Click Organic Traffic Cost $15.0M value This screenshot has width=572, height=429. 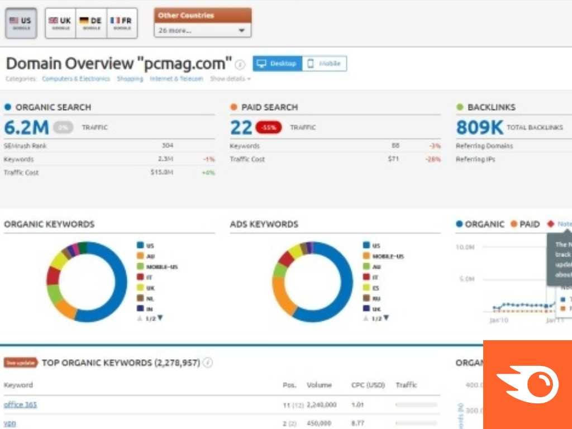pos(162,172)
